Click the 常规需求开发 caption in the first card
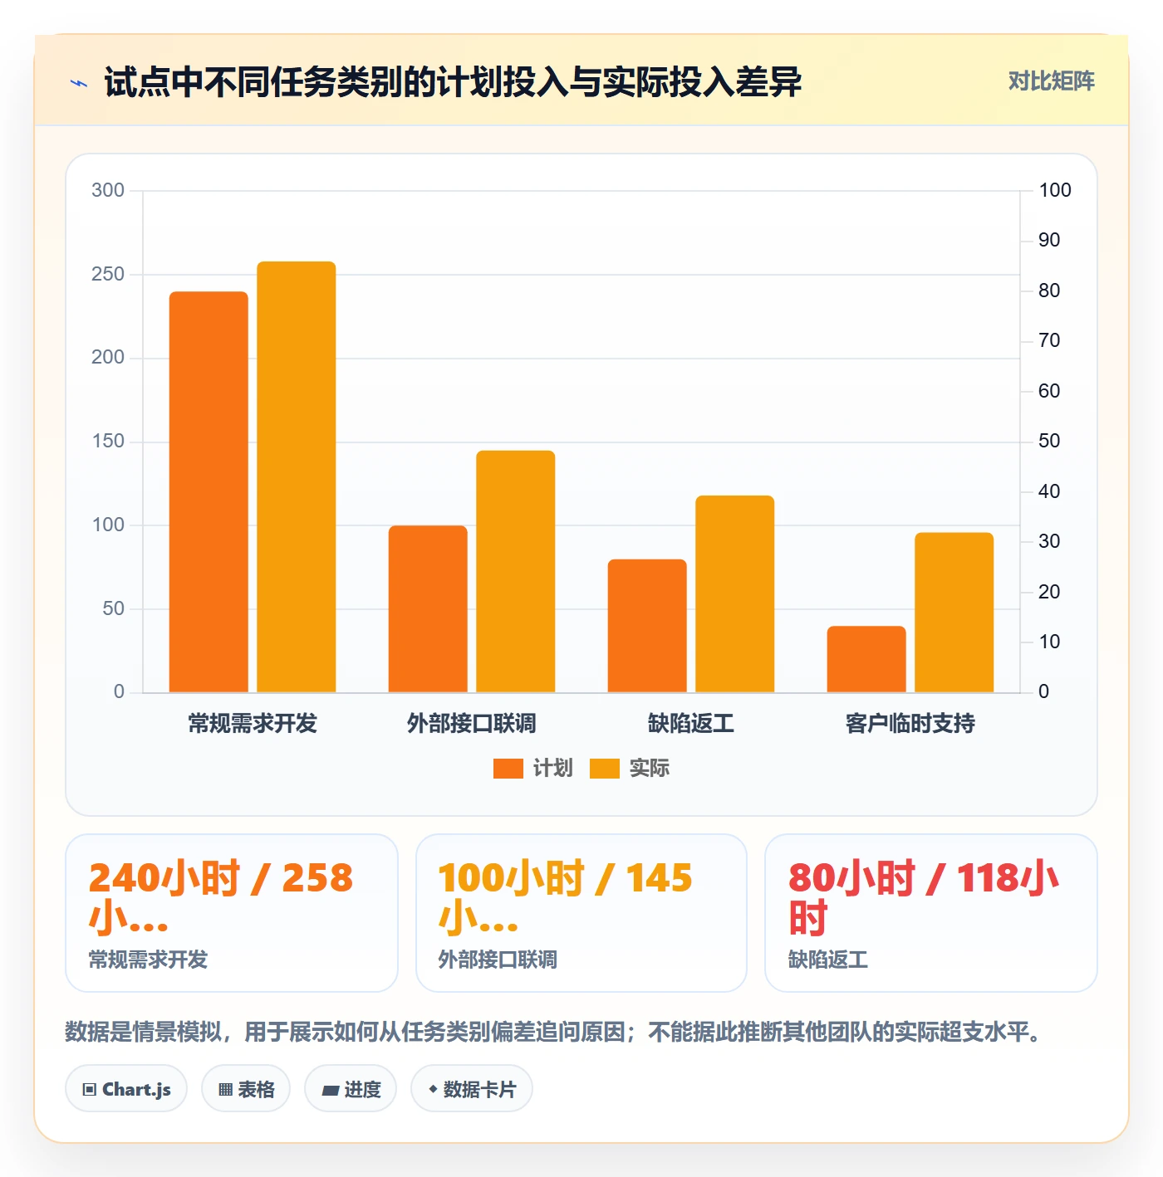This screenshot has width=1163, height=1177. pyautogui.click(x=148, y=960)
